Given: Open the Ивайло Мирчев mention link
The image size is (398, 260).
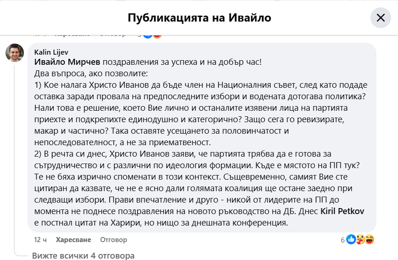Looking at the screenshot, I should [x=67, y=62].
